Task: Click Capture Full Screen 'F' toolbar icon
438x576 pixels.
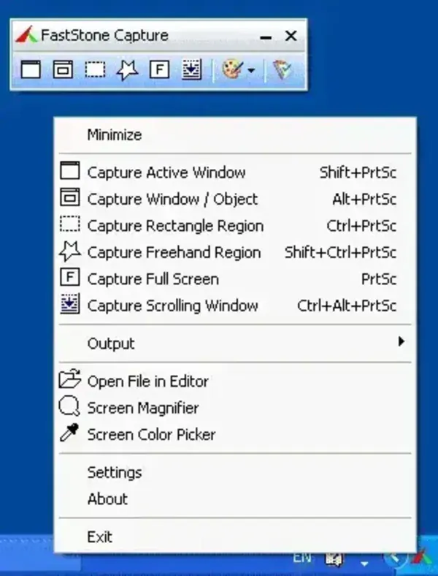Action: [159, 69]
